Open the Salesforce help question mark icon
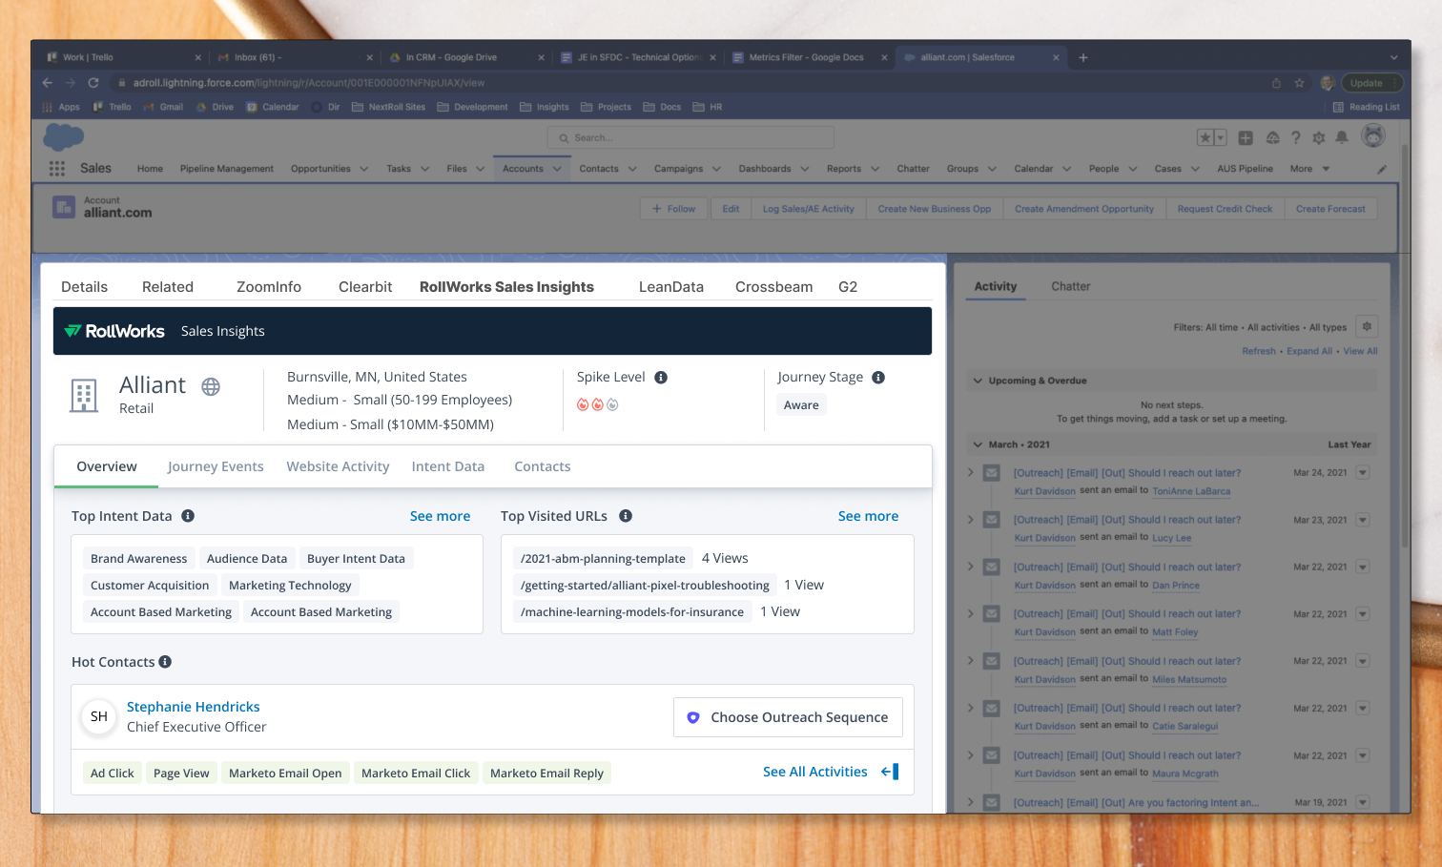The image size is (1442, 867). (x=1295, y=138)
